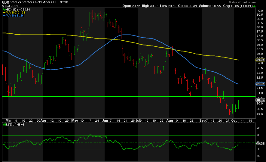This screenshot has height=162, width=266.
Task: Click the NYSE exchange label
Action: coord(64,2)
